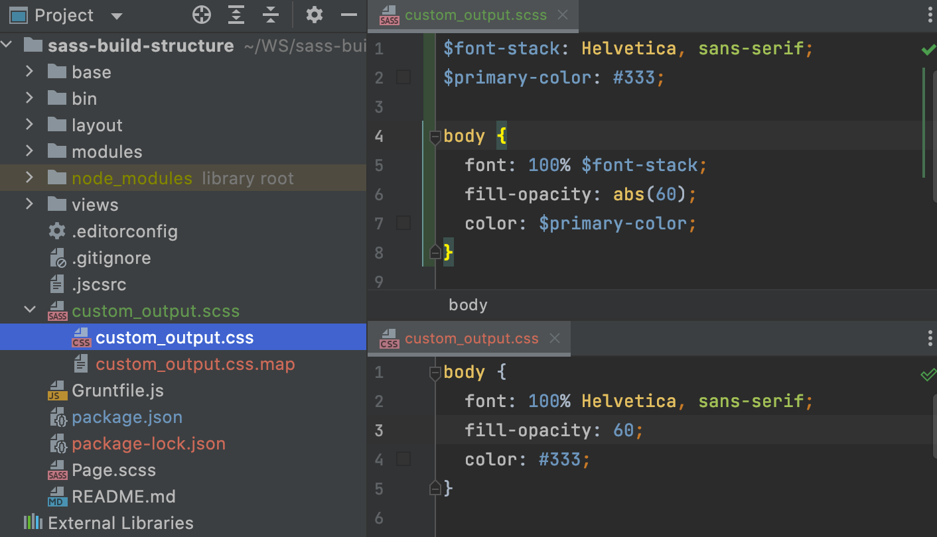Toggle the gutter checkbox on line 2
The width and height of the screenshot is (937, 537).
click(403, 78)
